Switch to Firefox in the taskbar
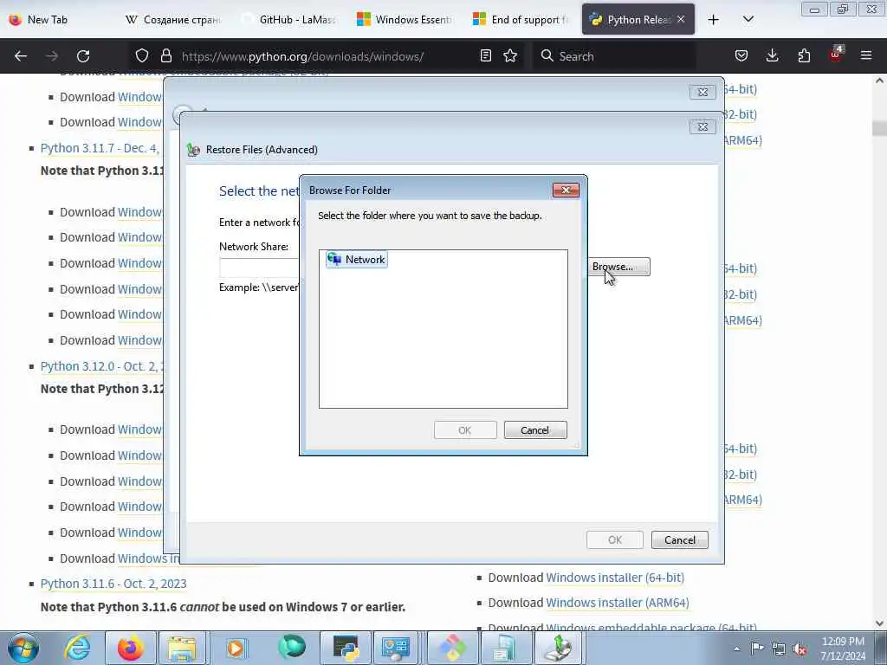Viewport: 887px width, 665px height. coord(130,648)
